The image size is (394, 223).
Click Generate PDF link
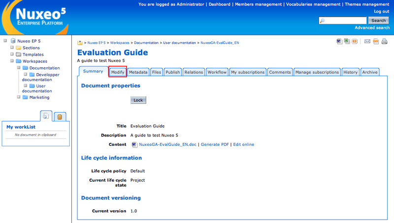tap(215, 144)
